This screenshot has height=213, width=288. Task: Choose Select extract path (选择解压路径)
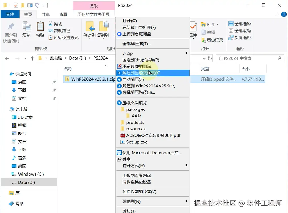coord(153,92)
